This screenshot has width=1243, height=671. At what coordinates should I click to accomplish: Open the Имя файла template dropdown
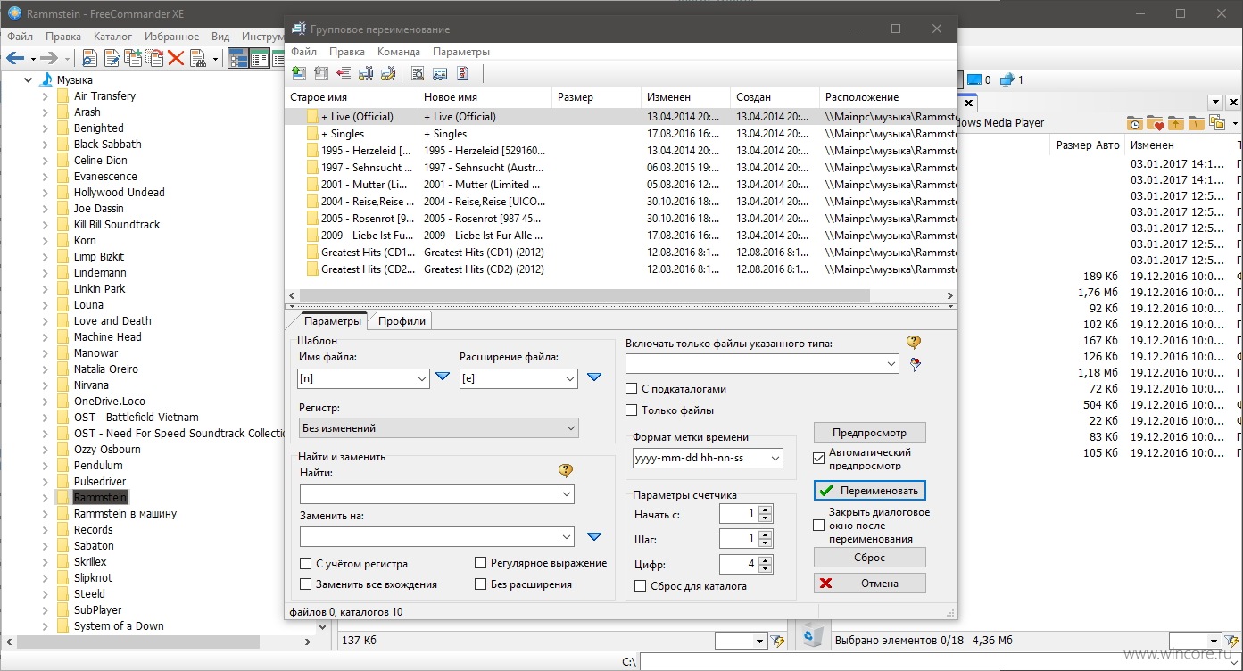(422, 378)
